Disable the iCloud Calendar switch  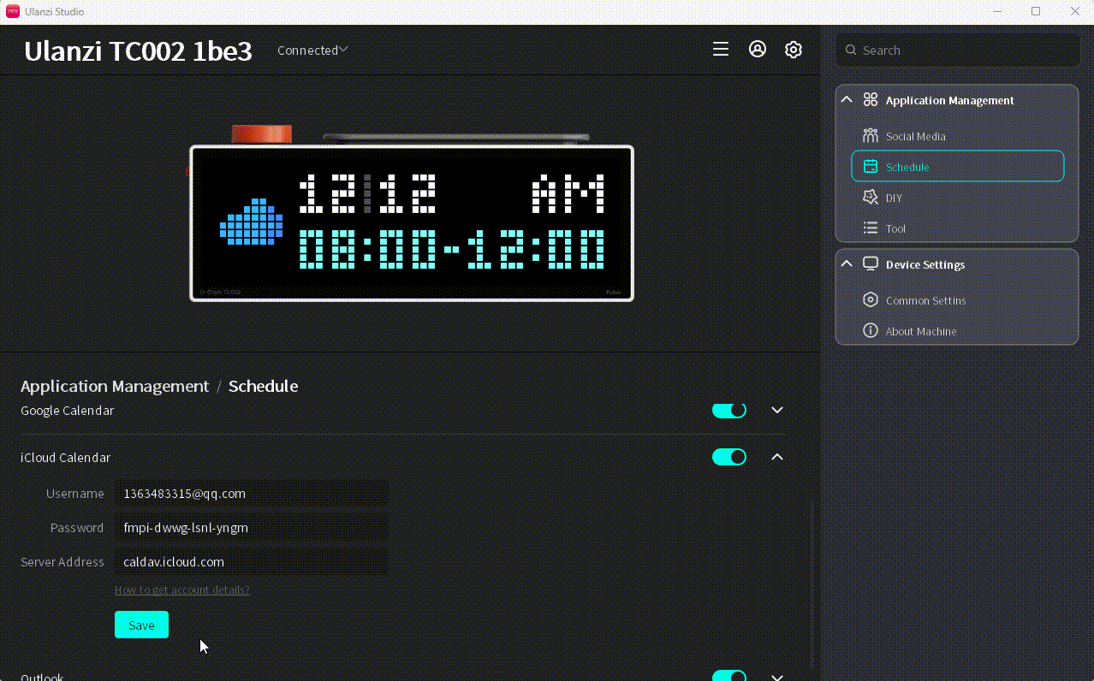click(x=729, y=457)
